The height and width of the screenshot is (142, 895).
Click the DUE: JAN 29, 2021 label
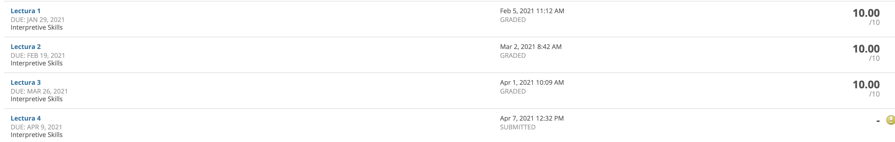pos(37,20)
